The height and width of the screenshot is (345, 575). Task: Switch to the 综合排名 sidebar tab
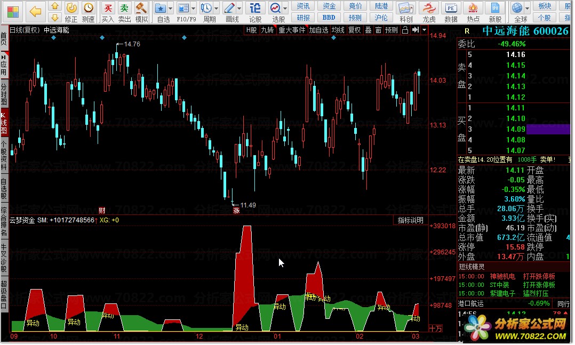tap(4, 222)
